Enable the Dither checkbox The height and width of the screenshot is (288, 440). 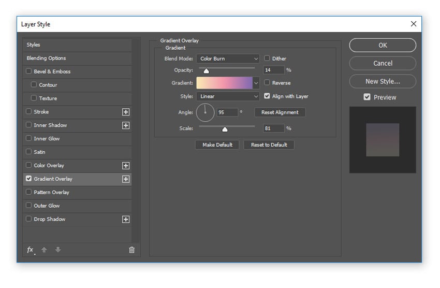coord(267,58)
